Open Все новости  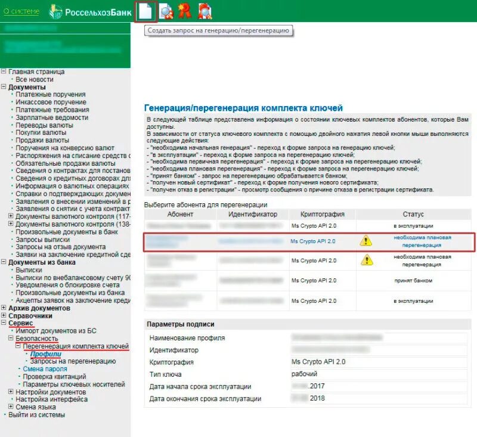pos(35,79)
